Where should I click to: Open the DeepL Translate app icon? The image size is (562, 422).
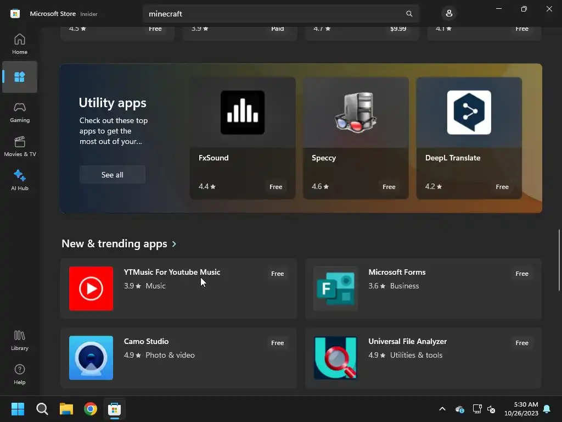pyautogui.click(x=469, y=112)
